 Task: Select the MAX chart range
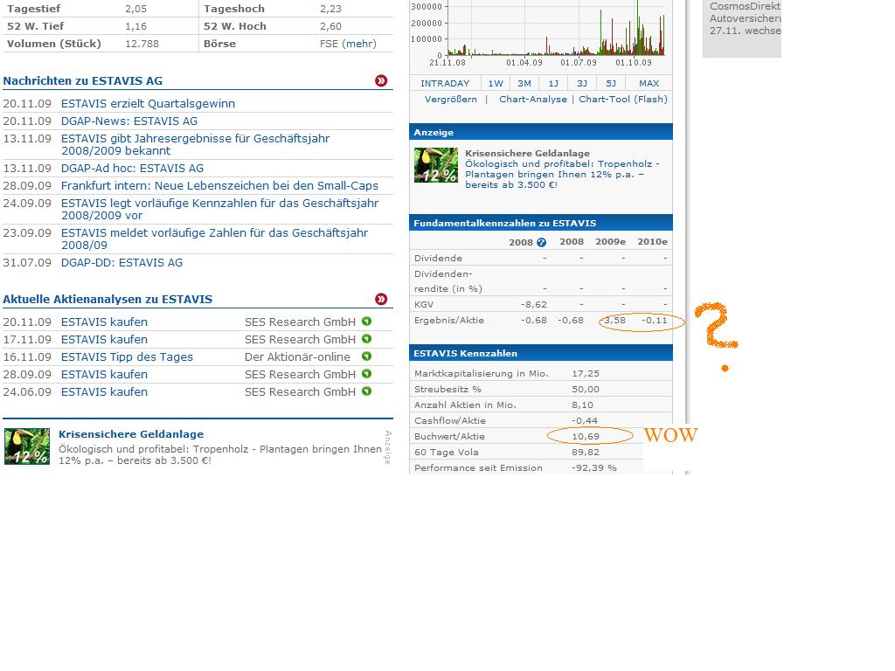click(x=649, y=83)
